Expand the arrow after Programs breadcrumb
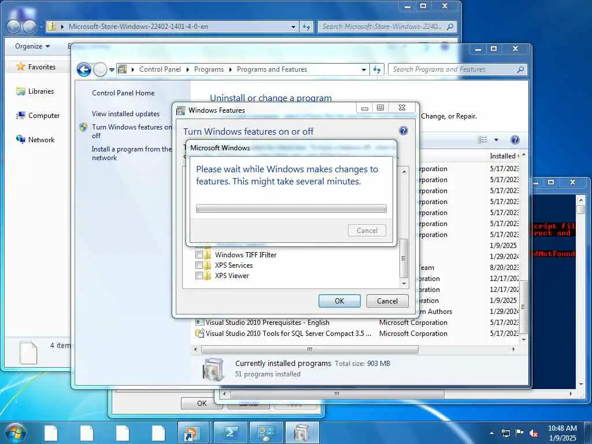 [230, 69]
